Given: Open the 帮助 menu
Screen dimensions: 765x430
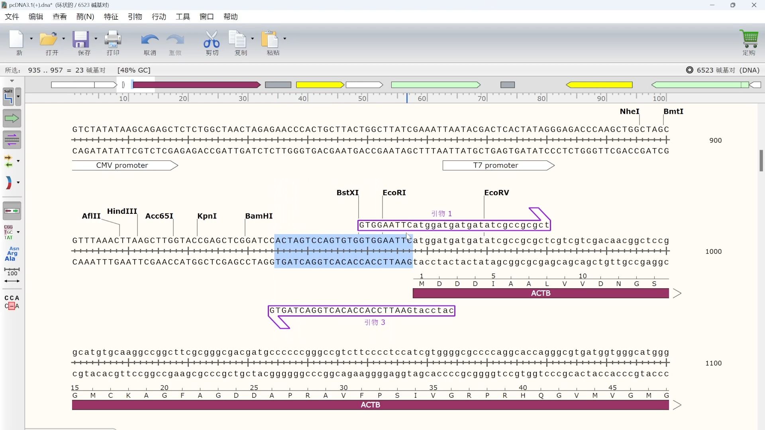Looking at the screenshot, I should (x=231, y=17).
